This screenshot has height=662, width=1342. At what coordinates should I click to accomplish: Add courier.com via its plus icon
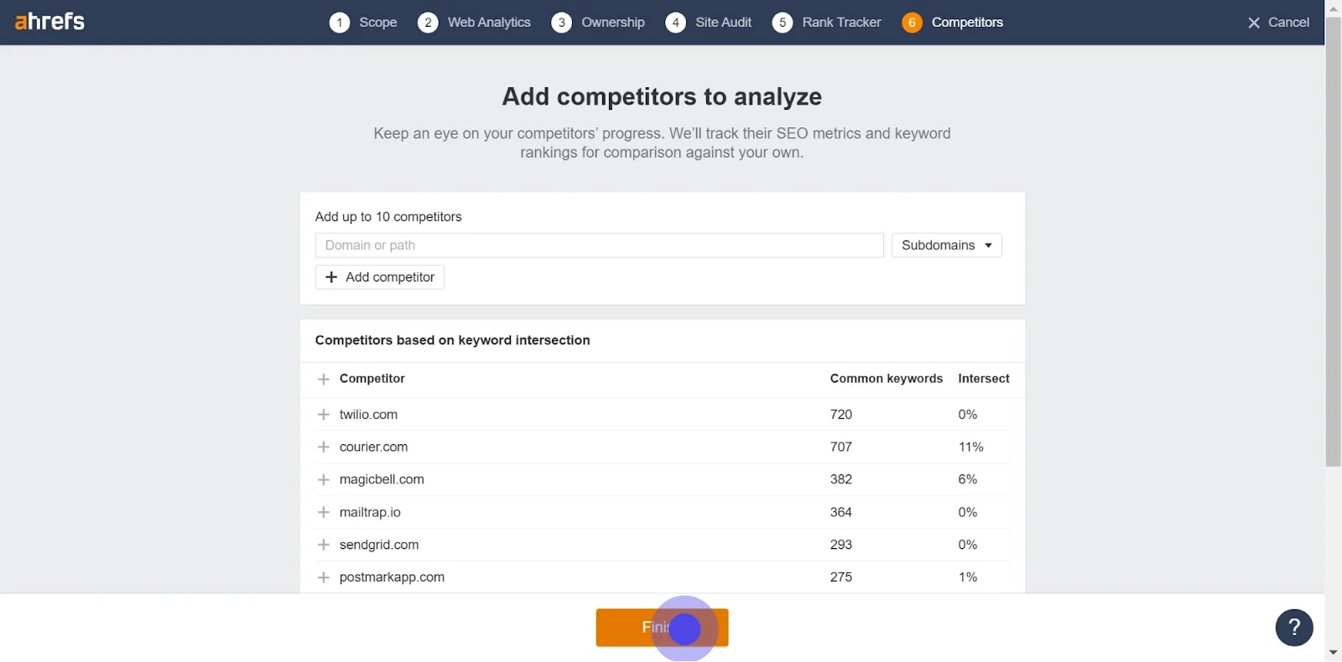[324, 447]
